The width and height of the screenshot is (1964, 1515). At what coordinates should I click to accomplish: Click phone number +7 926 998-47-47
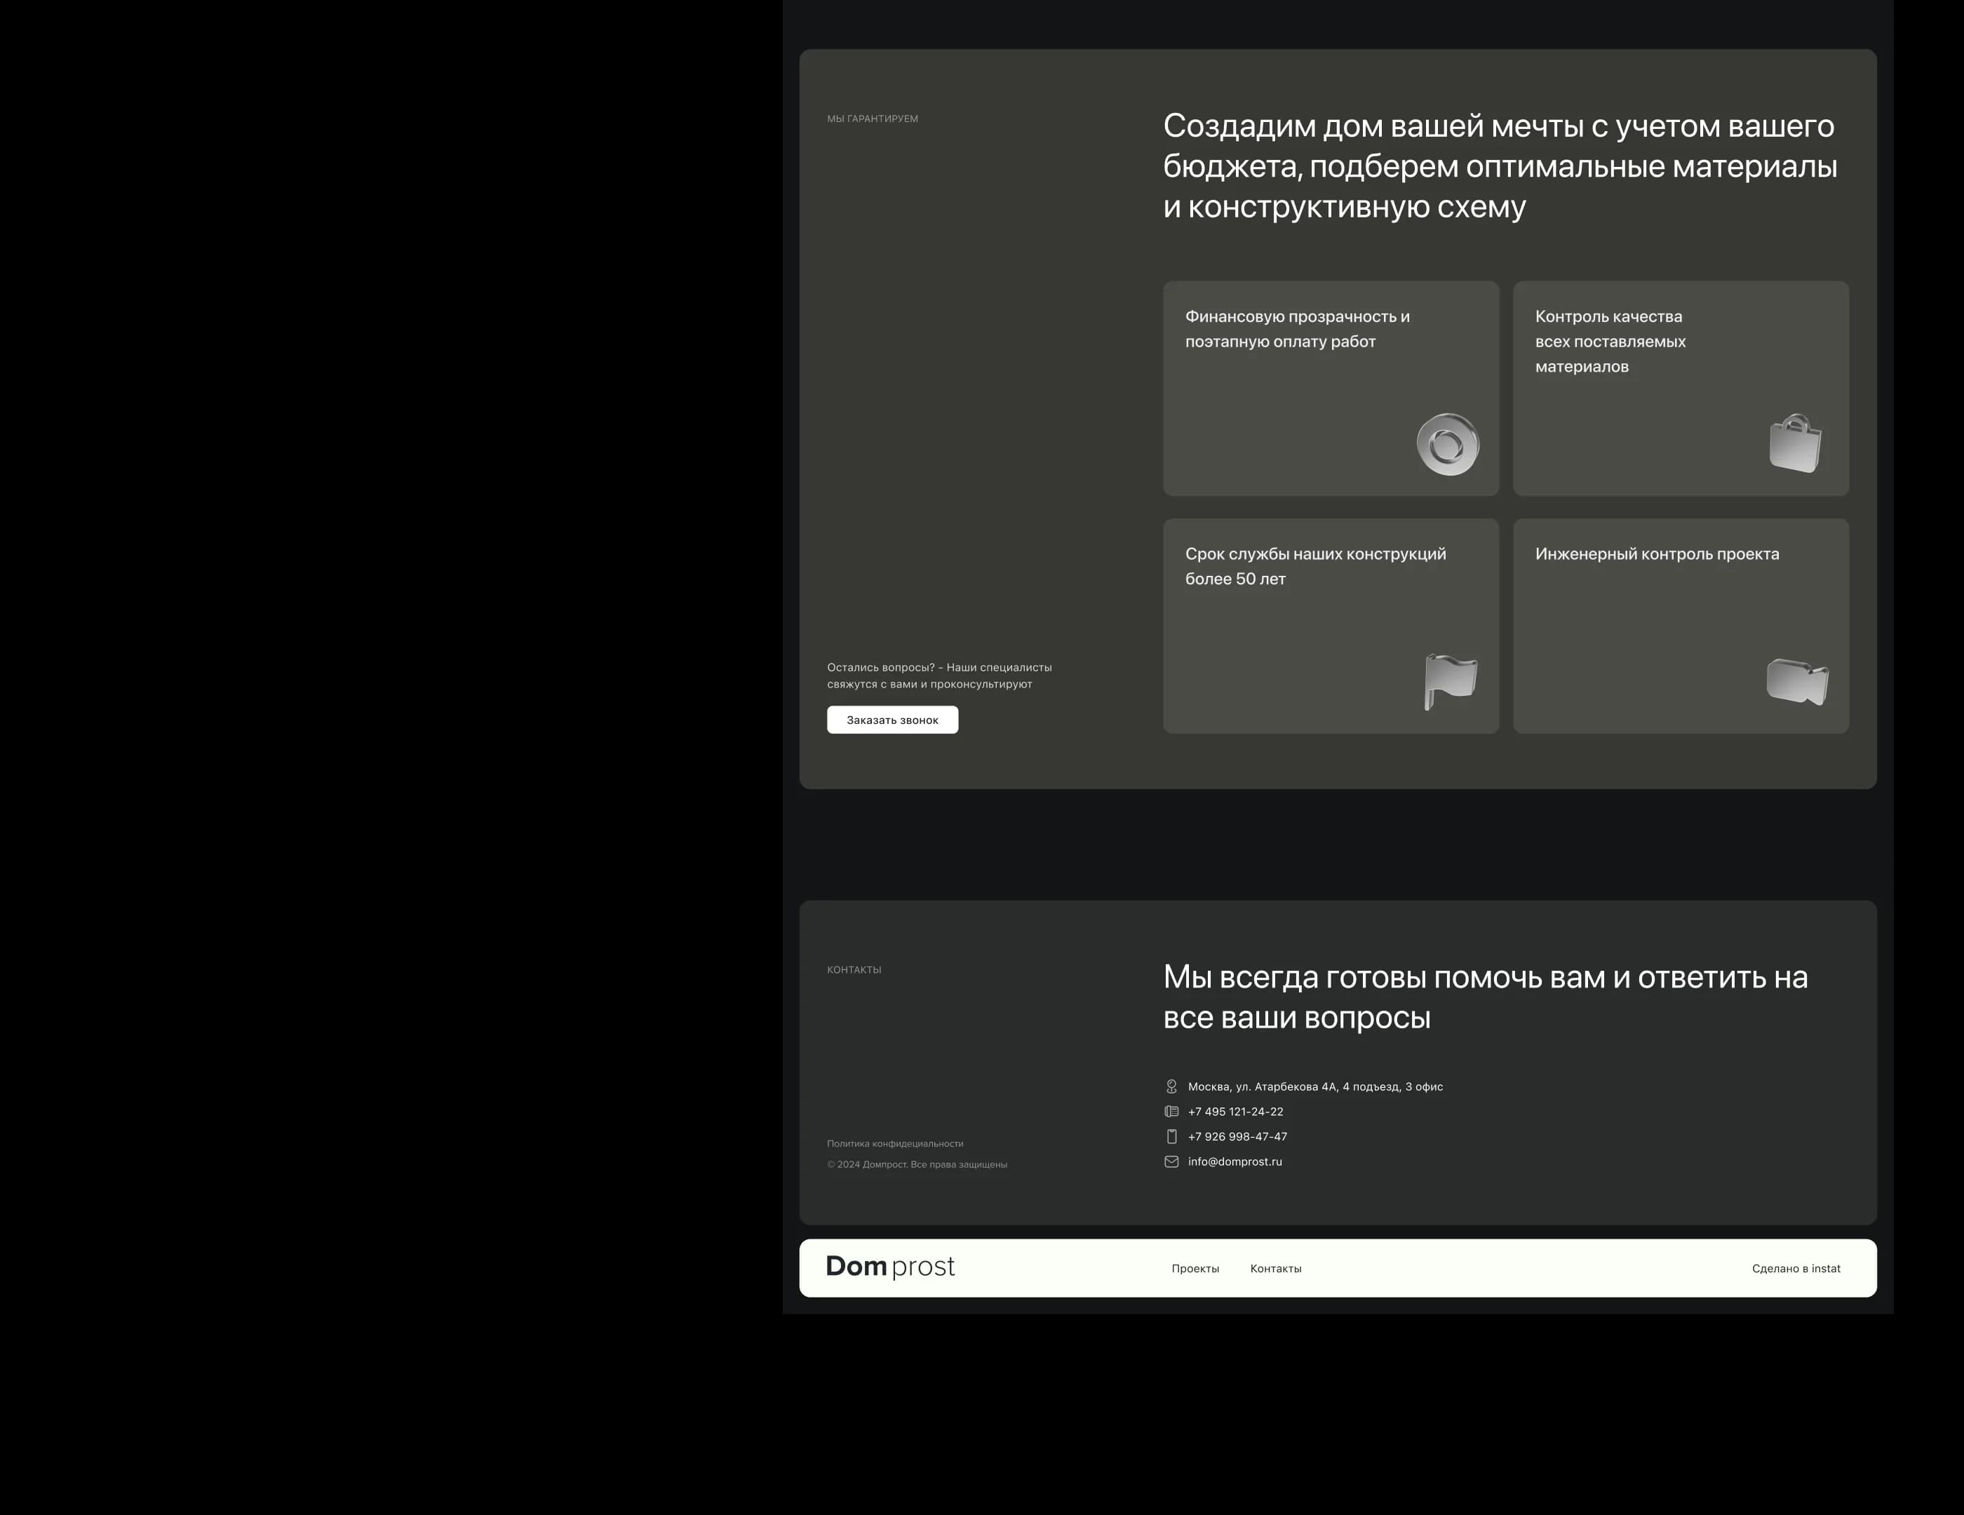[x=1237, y=1136]
